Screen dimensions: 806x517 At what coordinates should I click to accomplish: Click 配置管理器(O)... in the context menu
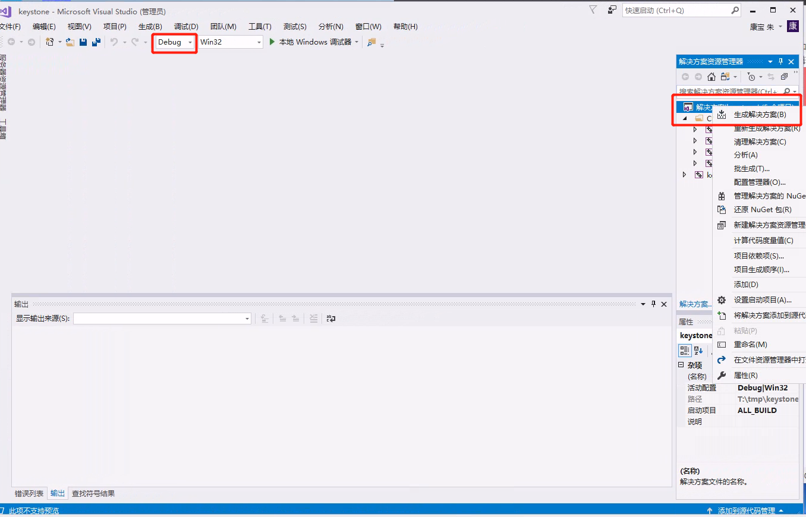[x=759, y=182]
